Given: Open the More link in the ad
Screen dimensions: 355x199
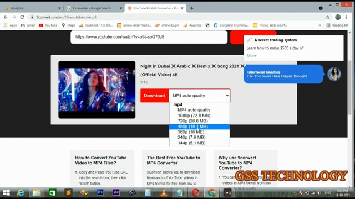Looking at the screenshot, I should coord(251,56).
